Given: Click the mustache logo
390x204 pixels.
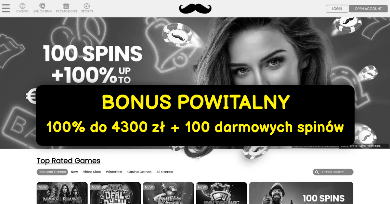Looking at the screenshot, I should coord(195,9).
